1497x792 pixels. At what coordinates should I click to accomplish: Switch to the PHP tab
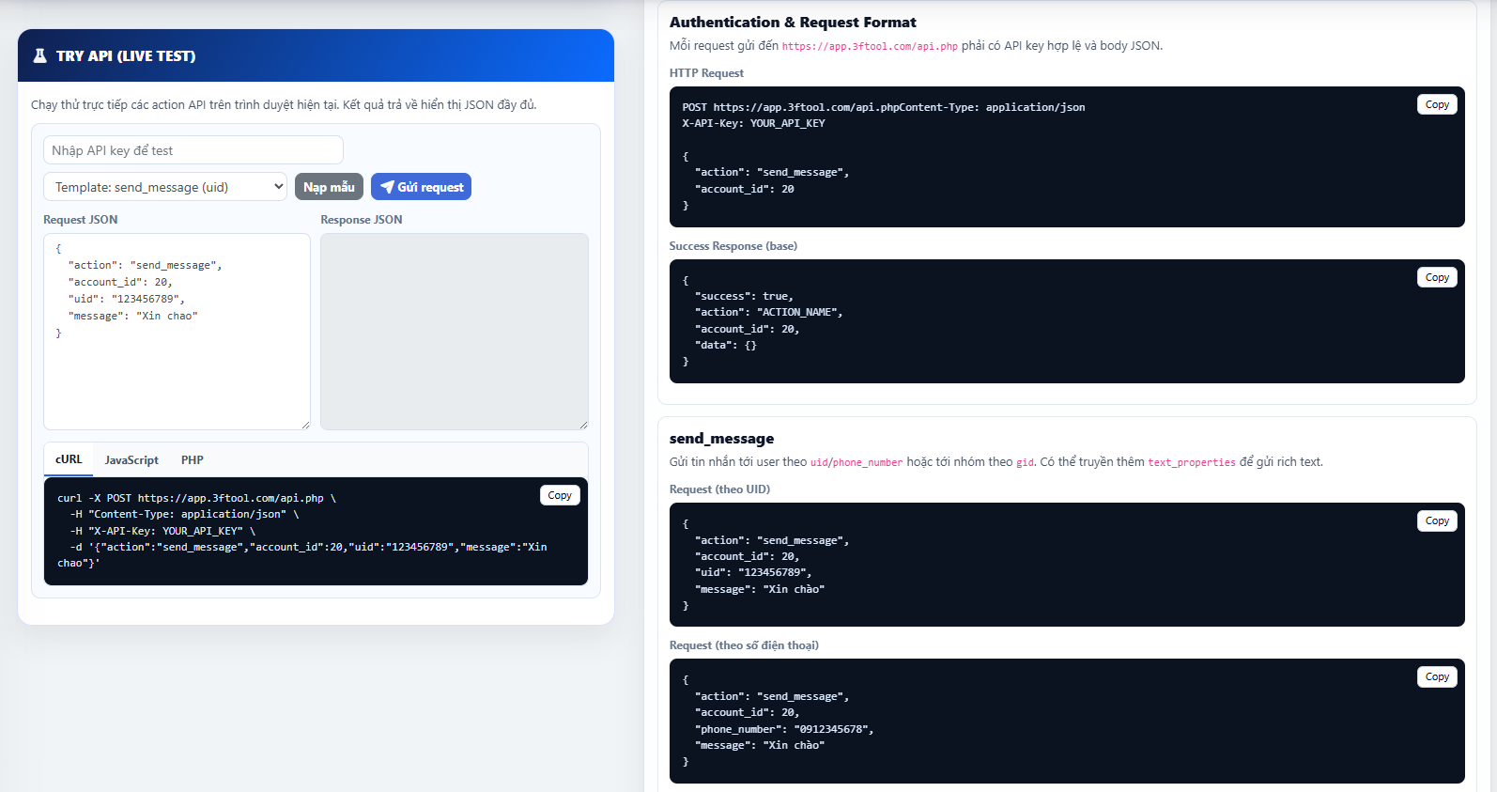tap(193, 459)
